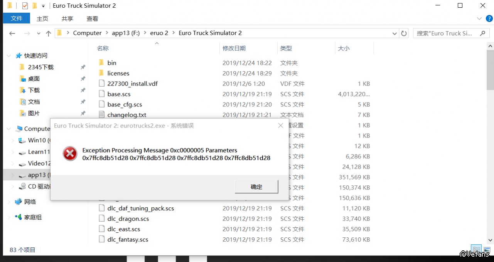Click the 2019/12/19 21:21 date of changelog.txt

pyautogui.click(x=247, y=115)
